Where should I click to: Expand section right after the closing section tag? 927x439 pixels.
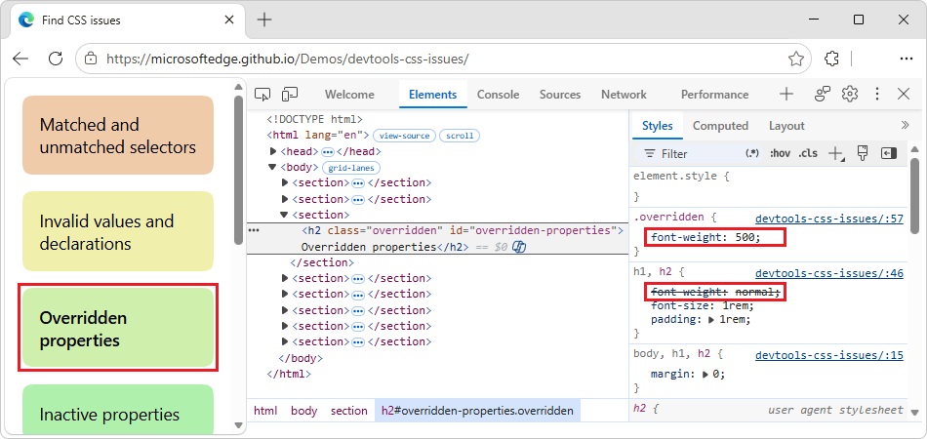(285, 278)
